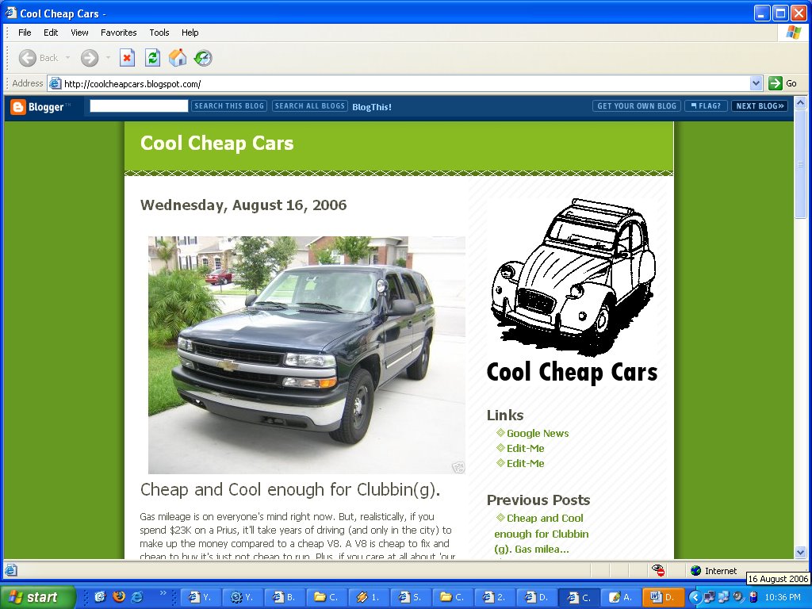Click the SEARCH ALL BLOGS button
This screenshot has height=609, width=812.
point(310,106)
